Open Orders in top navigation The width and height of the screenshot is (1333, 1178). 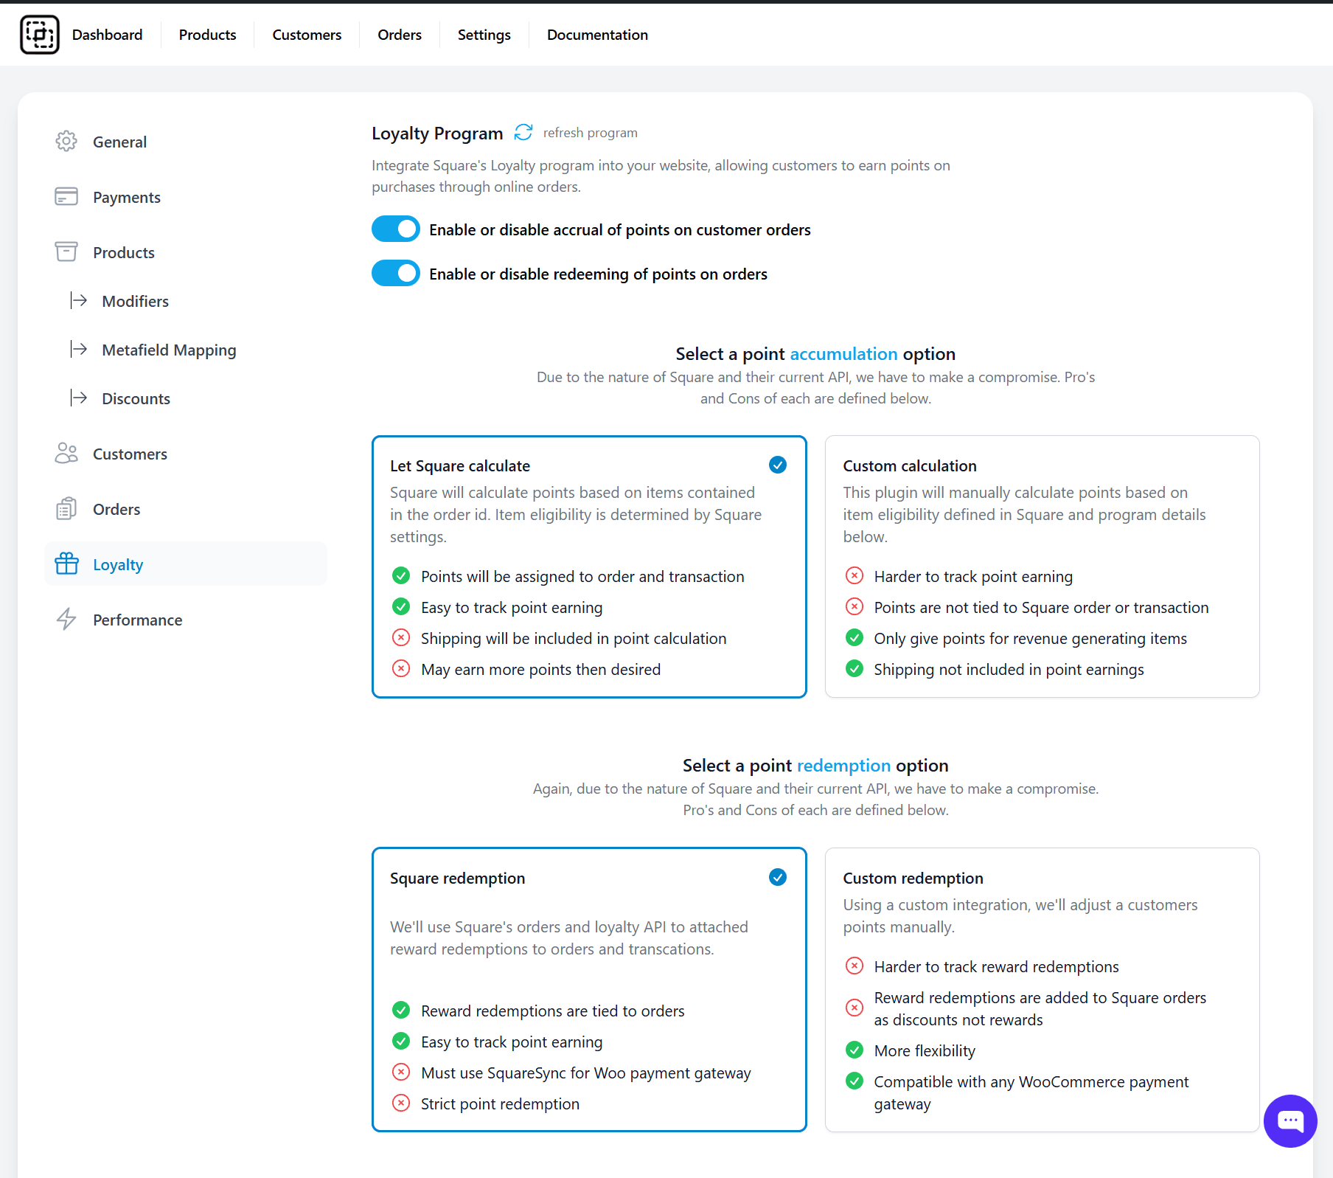pyautogui.click(x=400, y=35)
